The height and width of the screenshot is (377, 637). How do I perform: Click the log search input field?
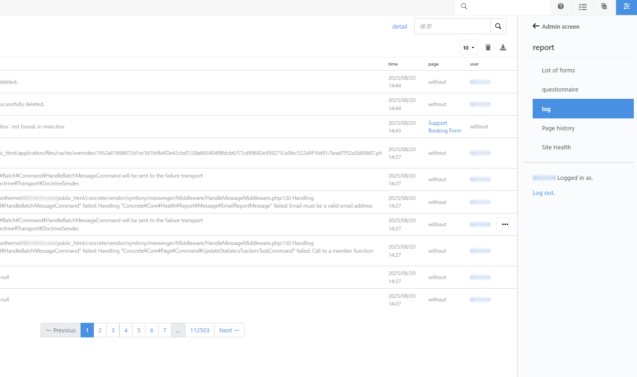point(452,26)
